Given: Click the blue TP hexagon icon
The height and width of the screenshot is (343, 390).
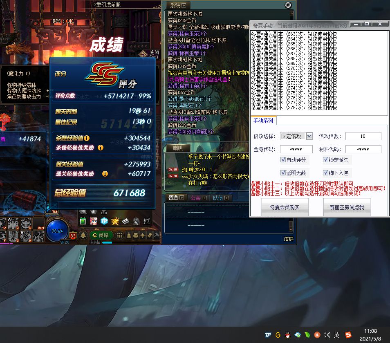Looking at the screenshot, I should 104,221.
